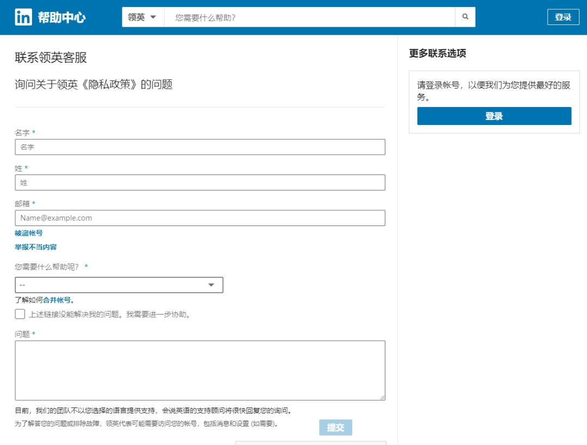The width and height of the screenshot is (587, 445).
Task: Check 上述链接没能解决我的问题 checkbox
Action: click(x=20, y=314)
